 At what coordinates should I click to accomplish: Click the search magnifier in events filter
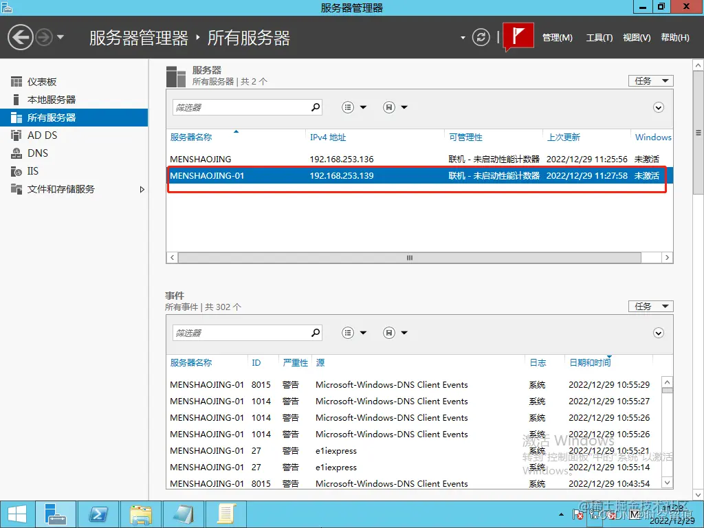[x=316, y=332]
